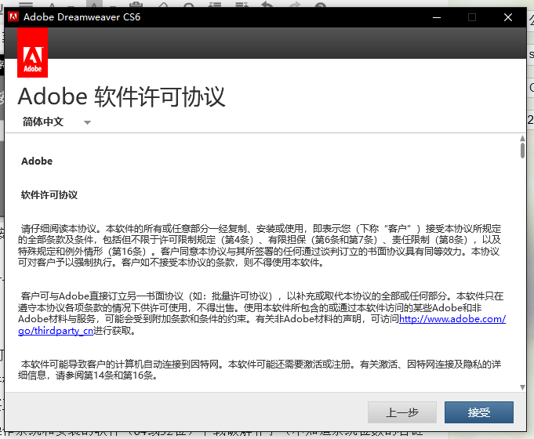
Task: Click the bold 软件许可协议 subheading
Action: coord(49,195)
